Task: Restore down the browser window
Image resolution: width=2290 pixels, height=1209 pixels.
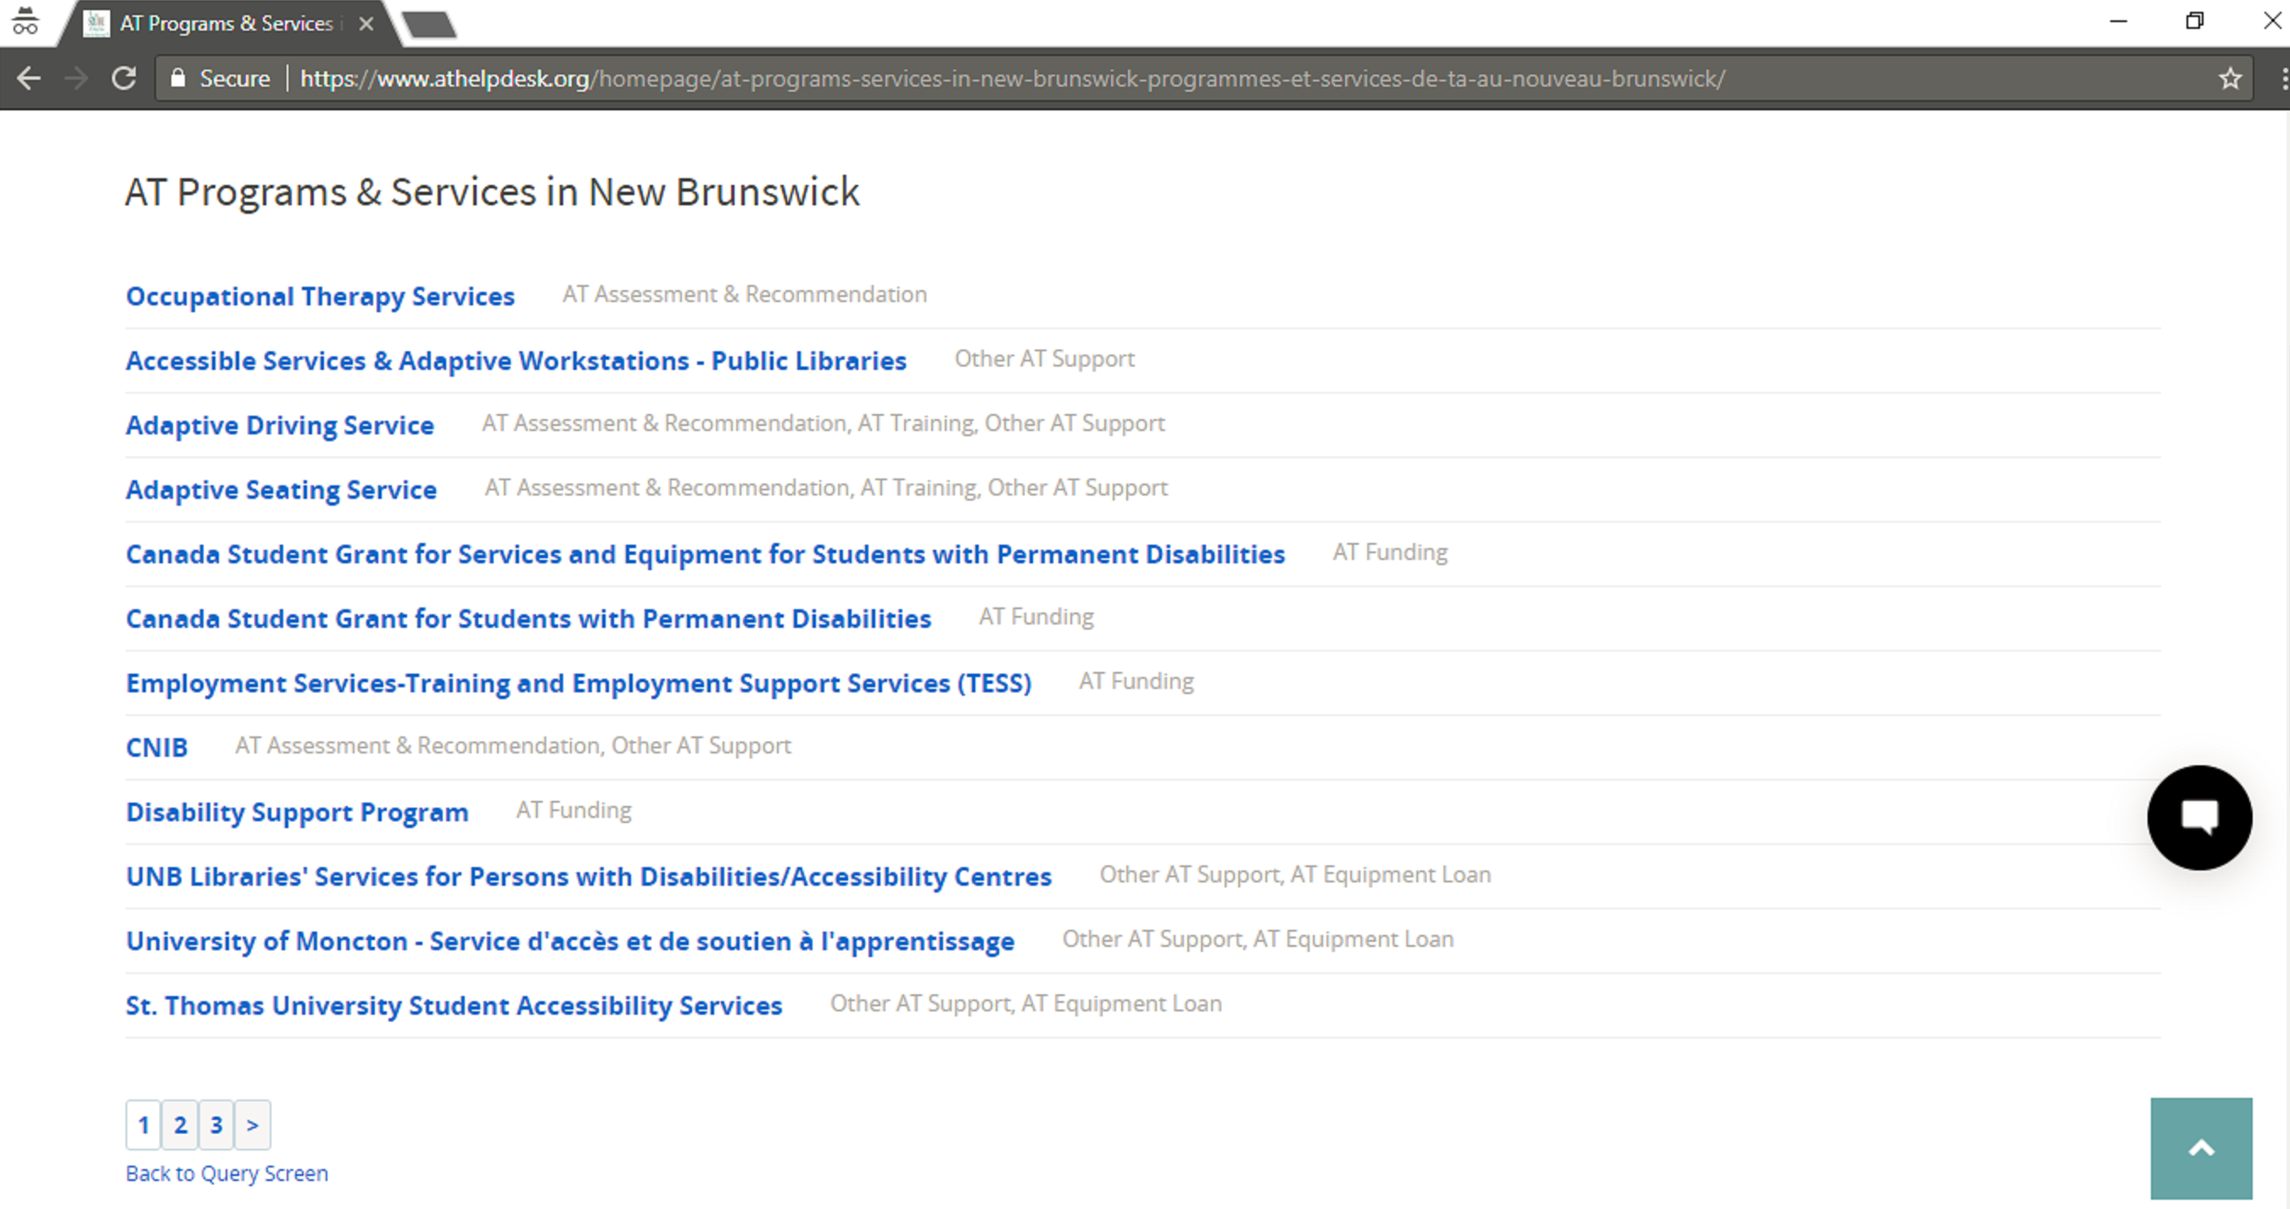Action: [x=2194, y=21]
